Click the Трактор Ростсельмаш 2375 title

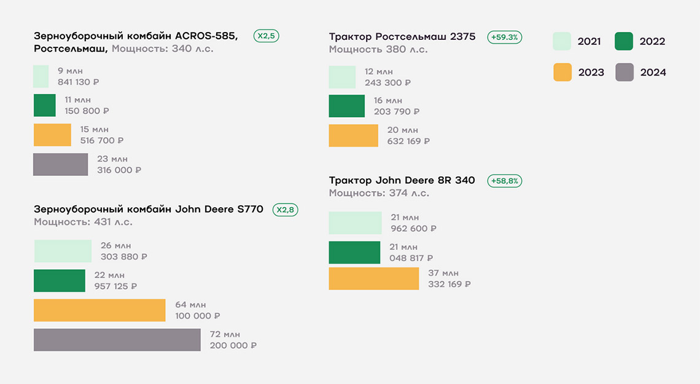tap(402, 37)
